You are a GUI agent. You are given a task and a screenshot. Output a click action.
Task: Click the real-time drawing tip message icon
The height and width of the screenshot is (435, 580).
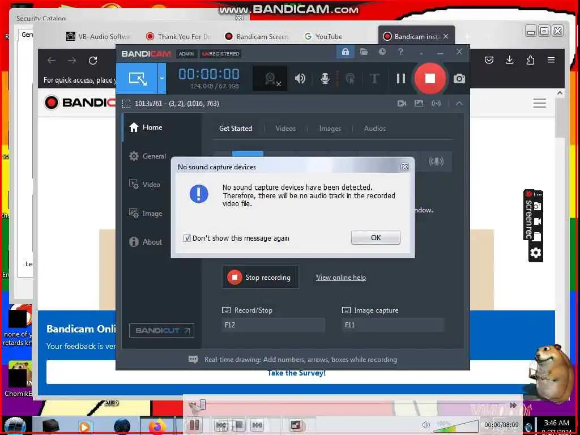coord(193,359)
